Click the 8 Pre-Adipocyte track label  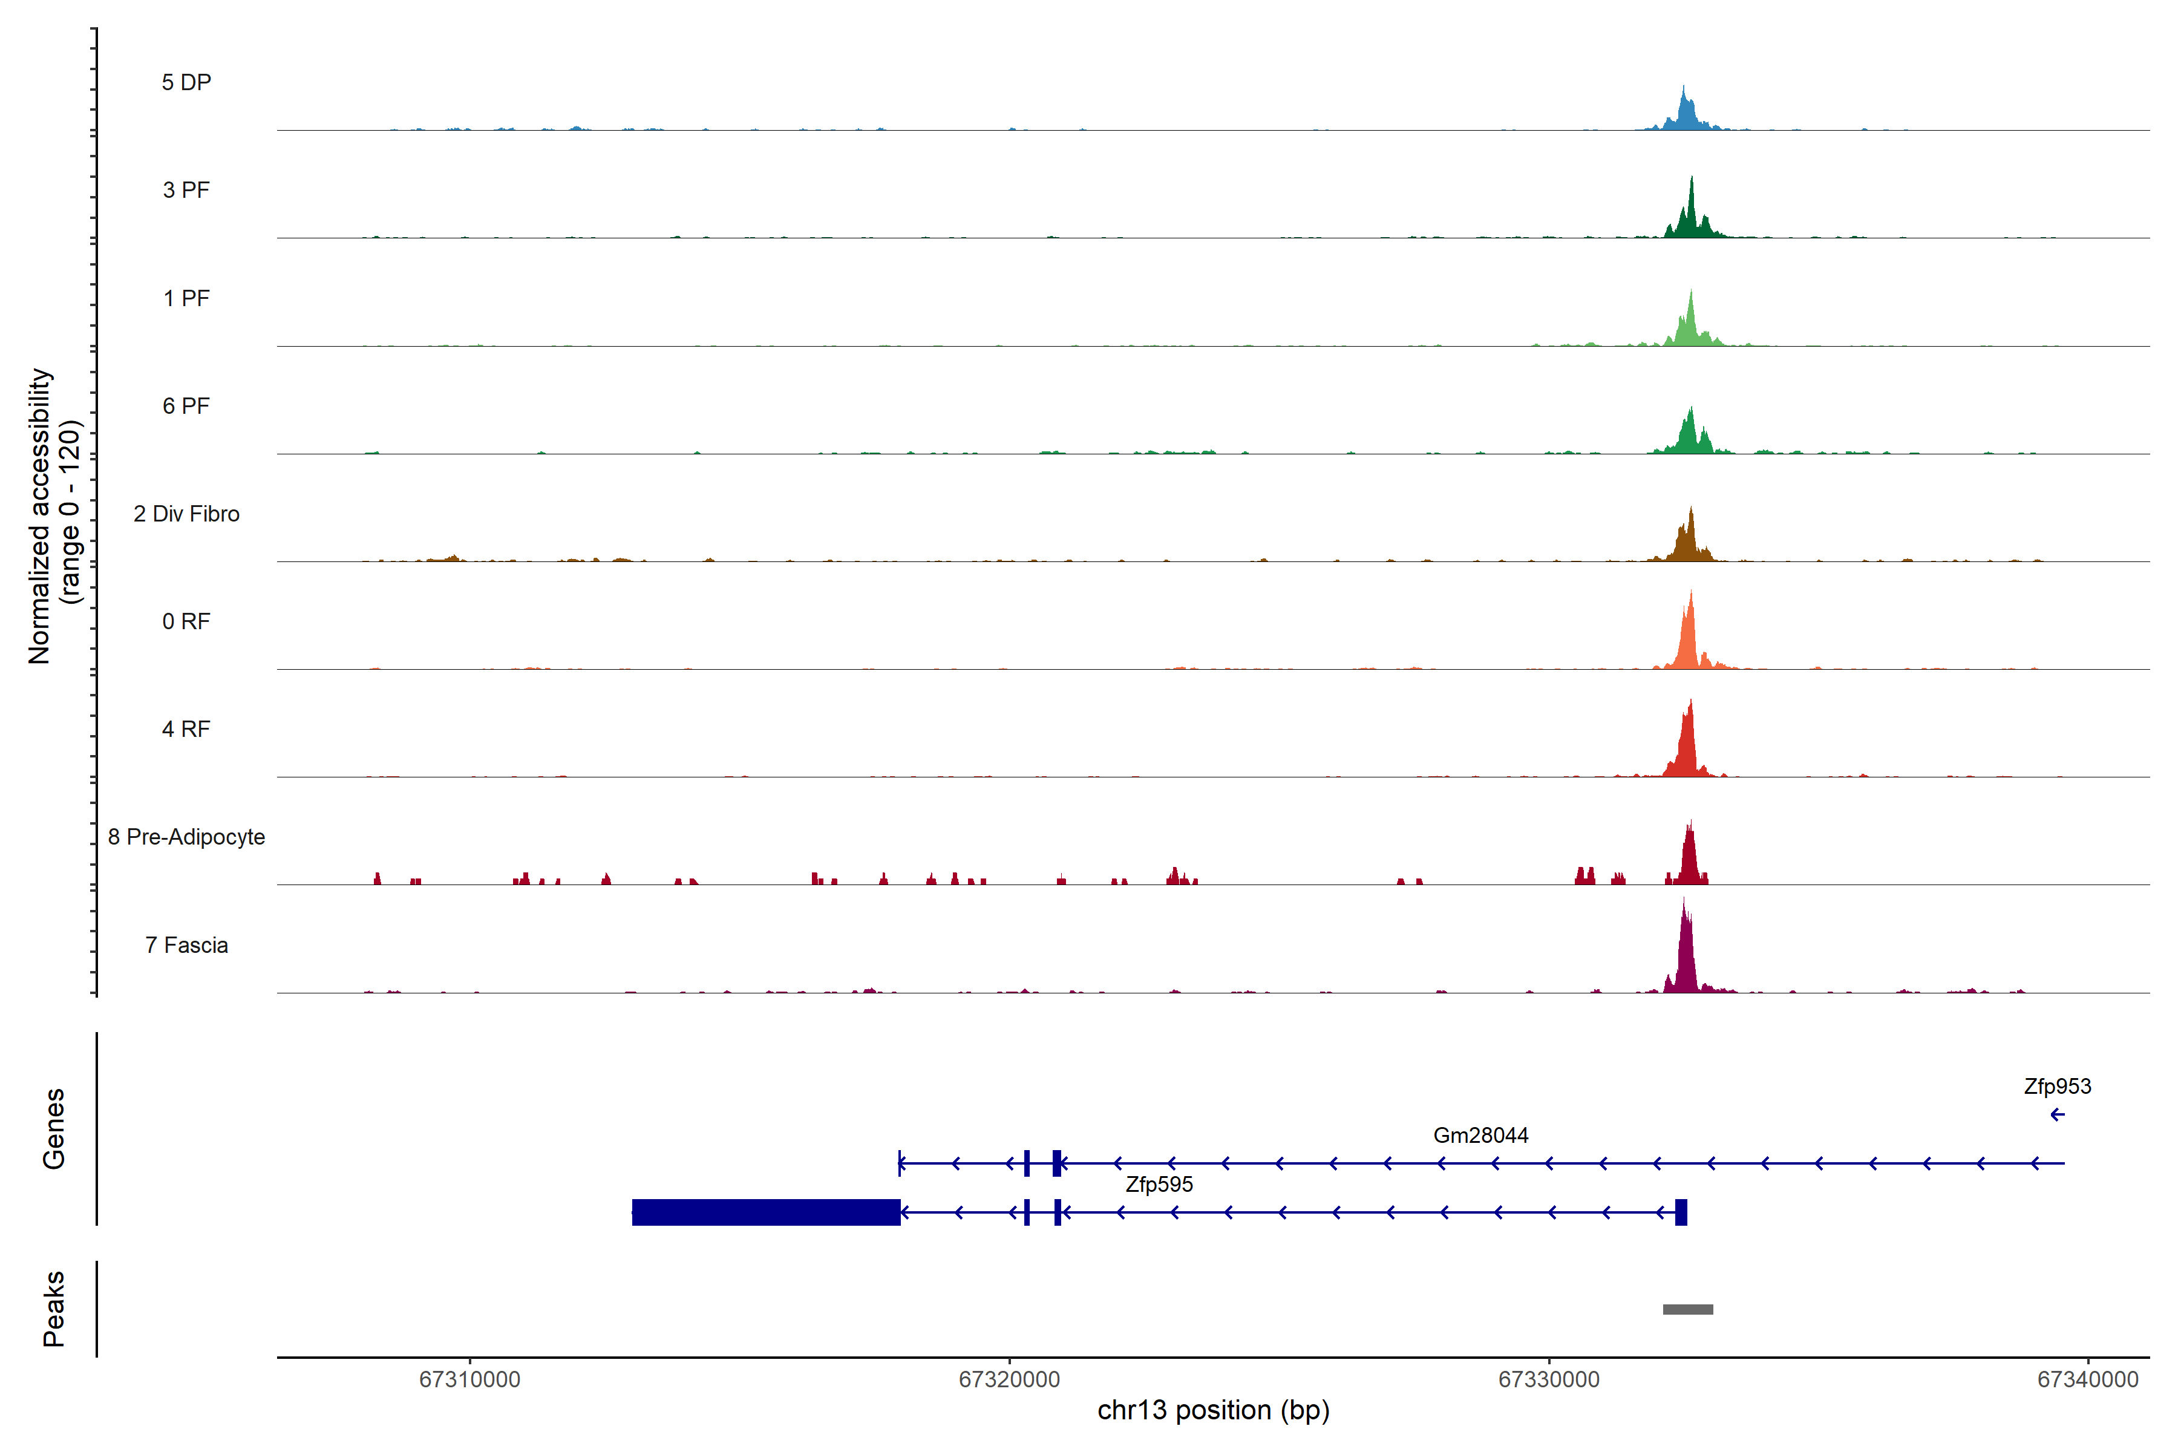pos(186,836)
